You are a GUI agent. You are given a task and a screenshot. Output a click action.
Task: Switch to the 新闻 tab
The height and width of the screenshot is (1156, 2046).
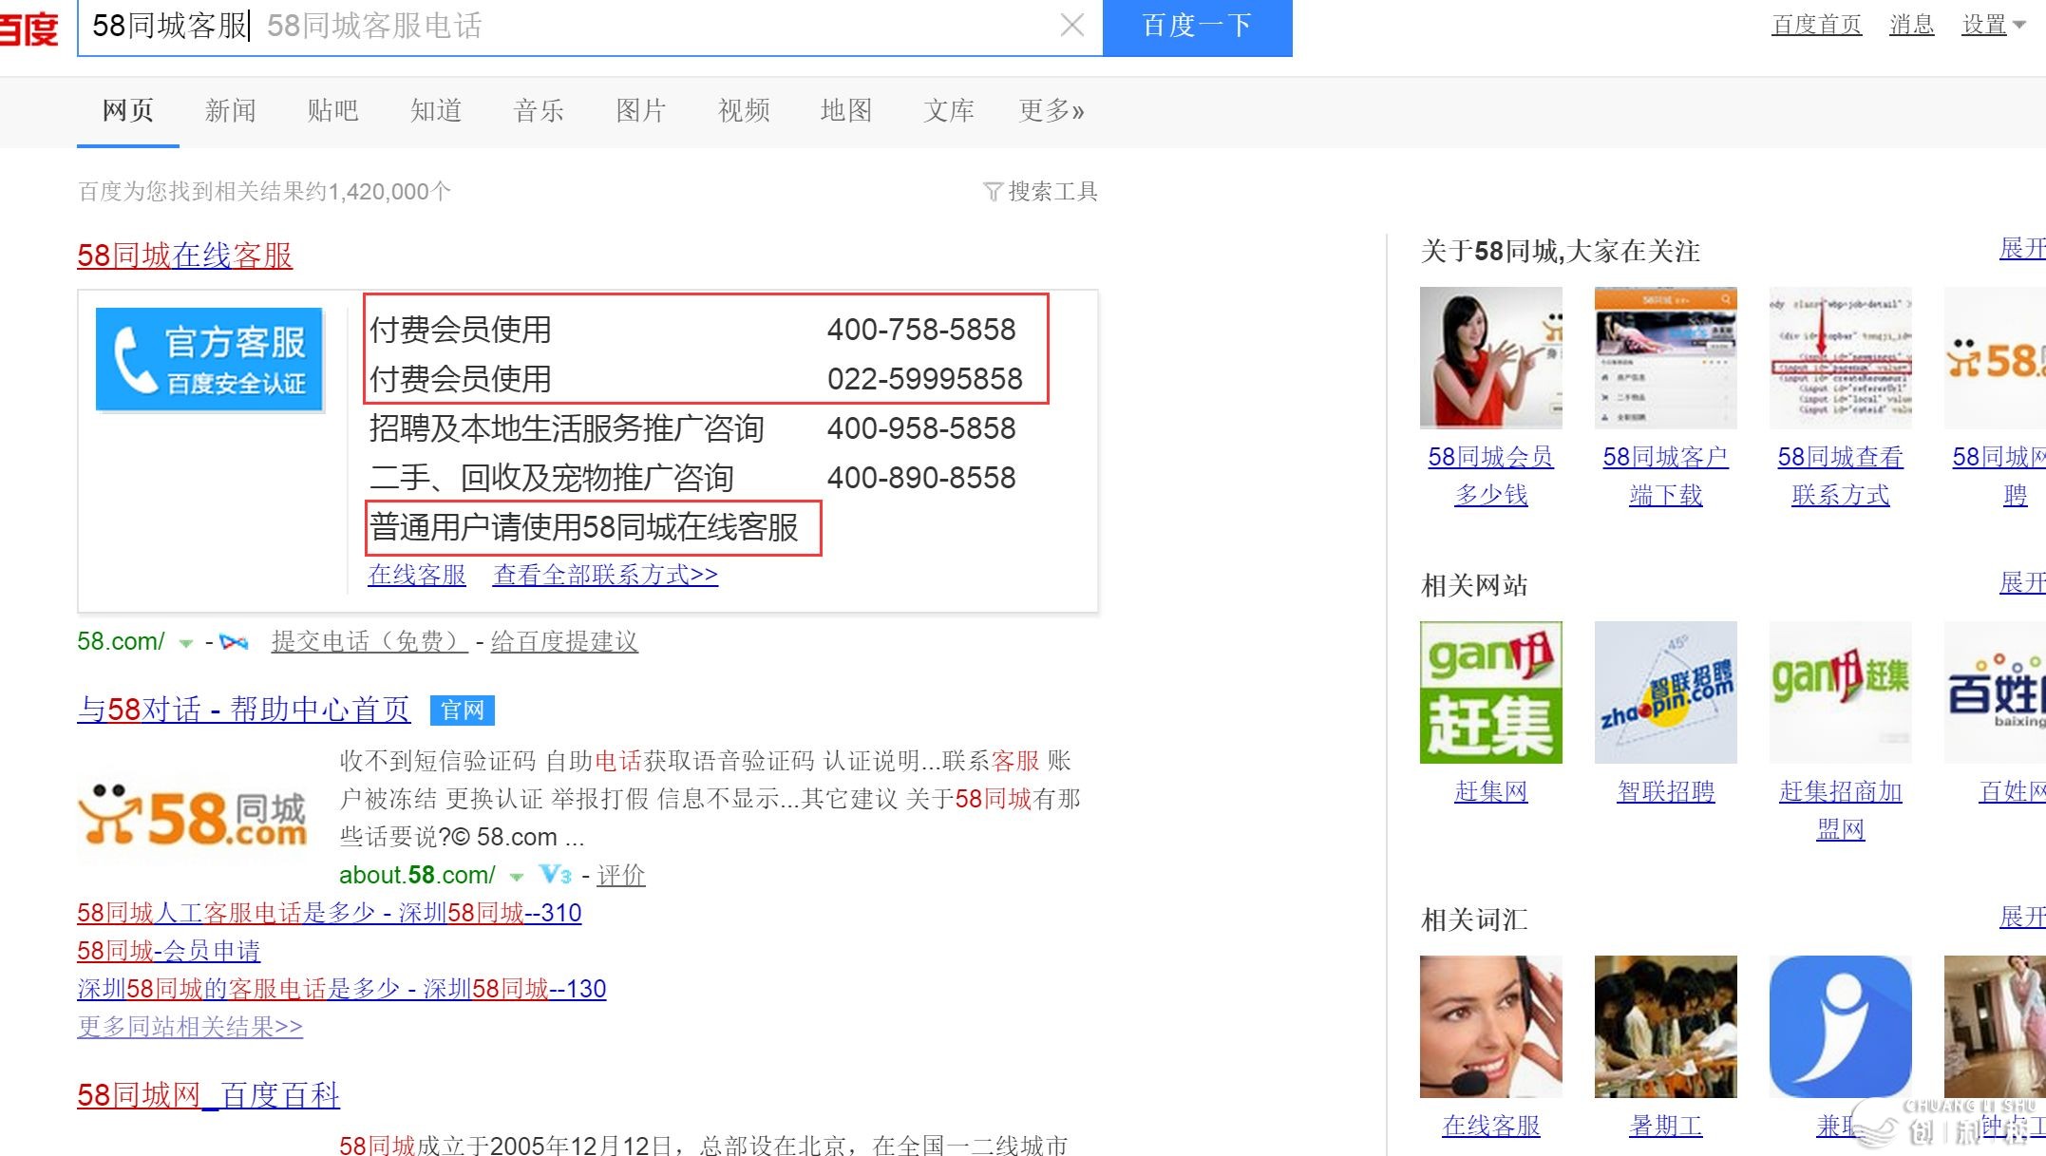[x=230, y=111]
